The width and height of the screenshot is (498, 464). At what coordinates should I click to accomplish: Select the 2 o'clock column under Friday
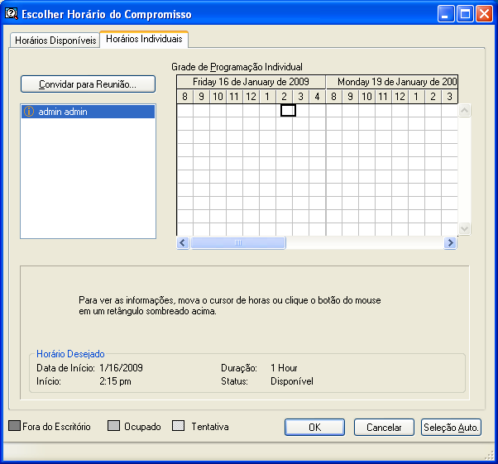pos(284,96)
